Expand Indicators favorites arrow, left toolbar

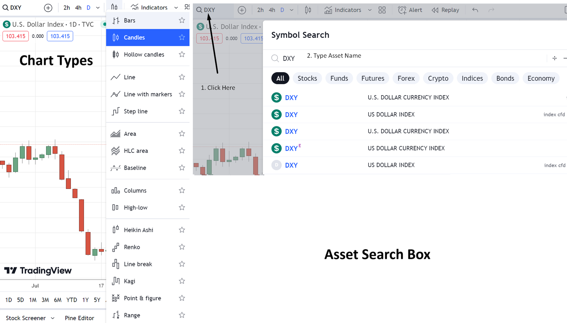point(176,8)
